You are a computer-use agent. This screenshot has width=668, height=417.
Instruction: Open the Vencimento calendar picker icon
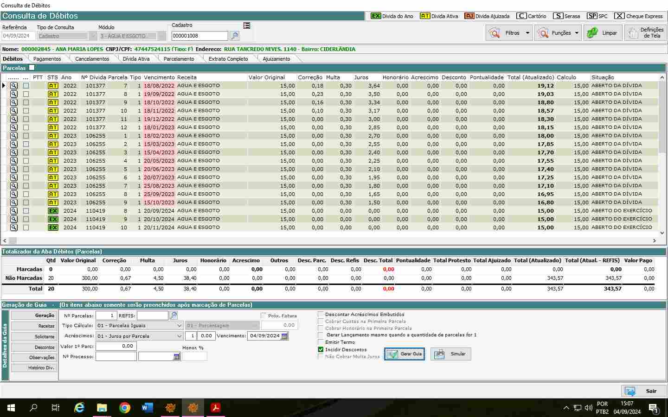(x=284, y=336)
